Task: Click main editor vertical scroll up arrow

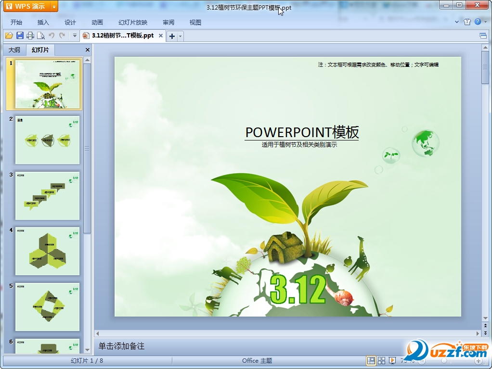Action: pos(485,48)
